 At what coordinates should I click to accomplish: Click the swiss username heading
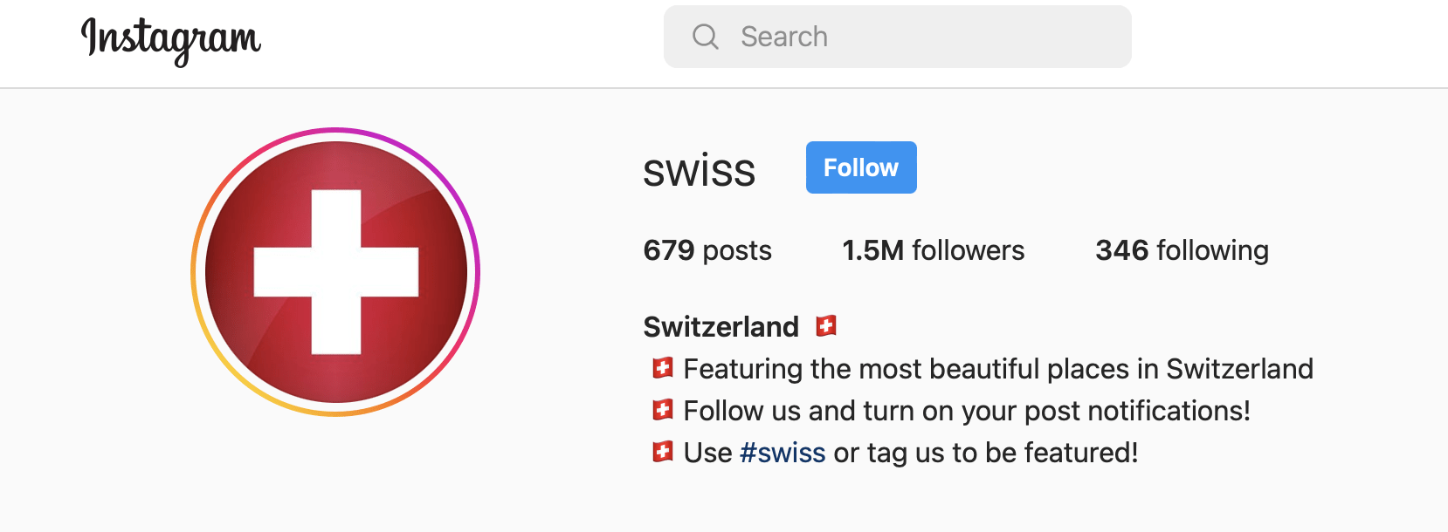tap(699, 171)
